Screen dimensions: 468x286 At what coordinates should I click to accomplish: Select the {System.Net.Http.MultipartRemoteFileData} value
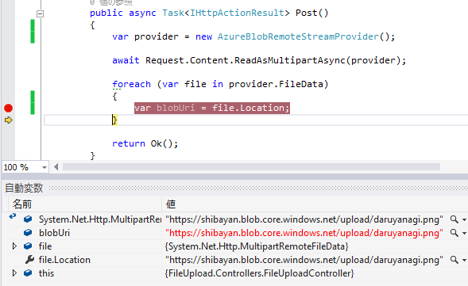click(257, 246)
